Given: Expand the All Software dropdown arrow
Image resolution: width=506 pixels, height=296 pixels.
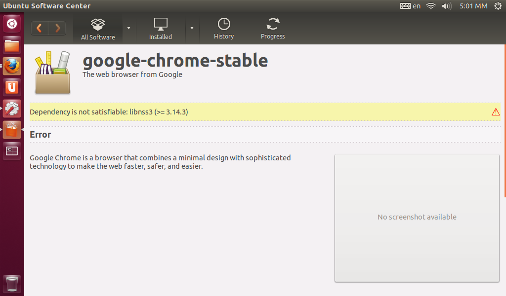Looking at the screenshot, I should [x=129, y=28].
